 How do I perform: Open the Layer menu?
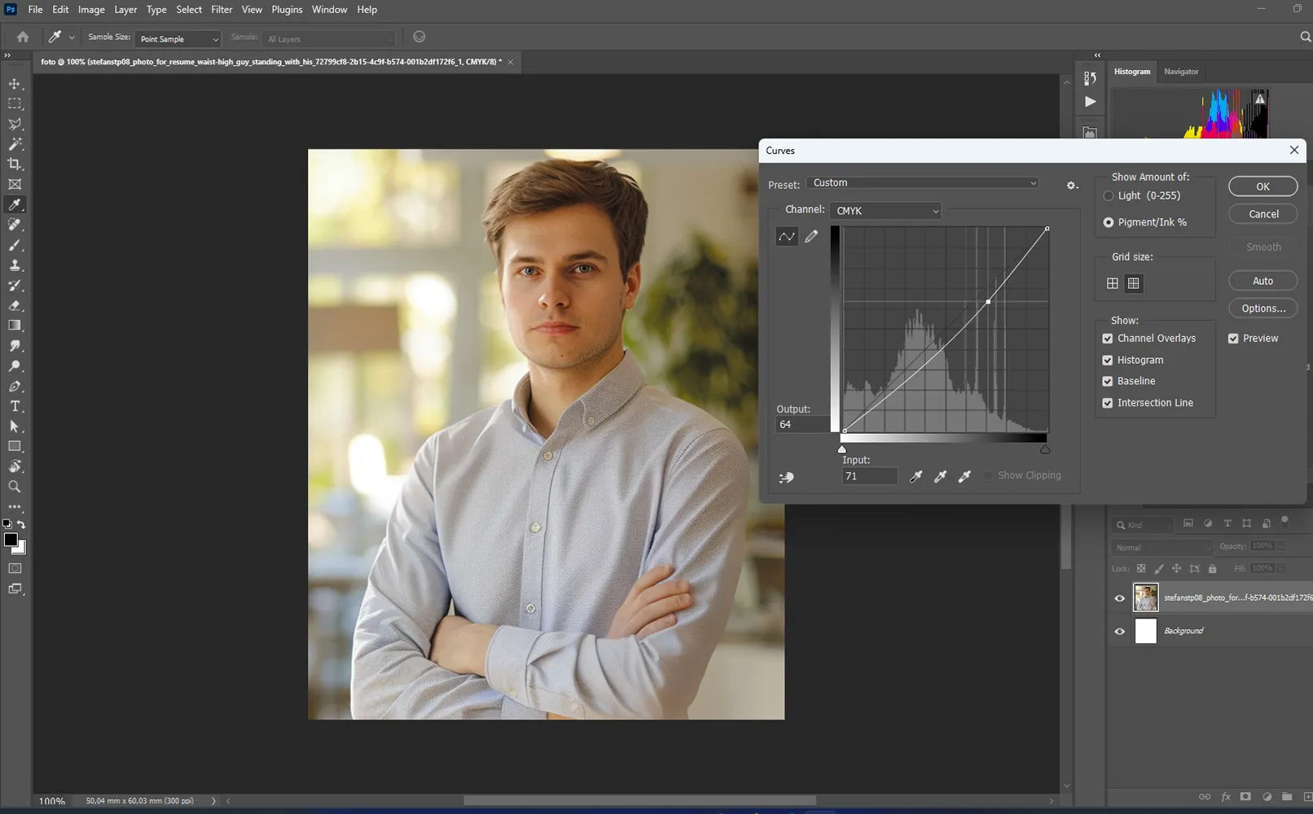125,10
